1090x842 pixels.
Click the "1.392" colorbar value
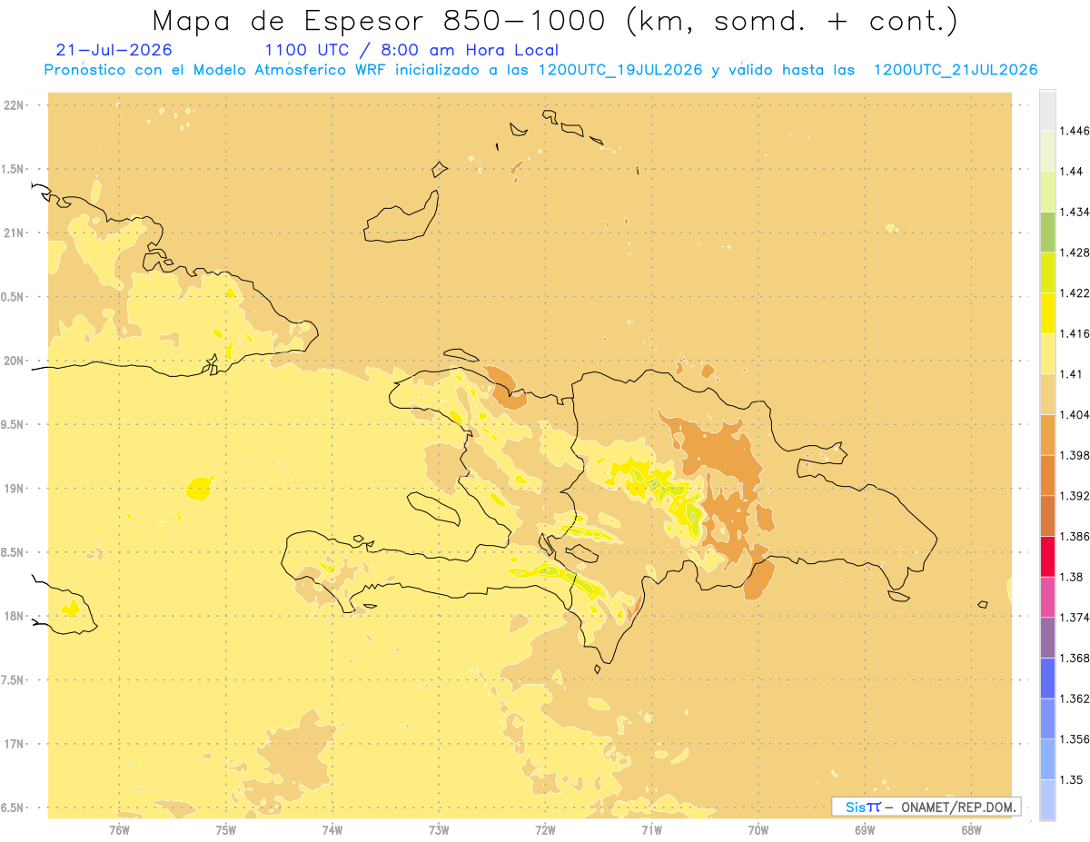tap(1075, 496)
